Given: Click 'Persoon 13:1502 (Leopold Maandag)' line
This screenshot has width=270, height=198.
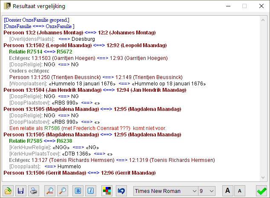Looking at the screenshot, I should coord(85,45).
